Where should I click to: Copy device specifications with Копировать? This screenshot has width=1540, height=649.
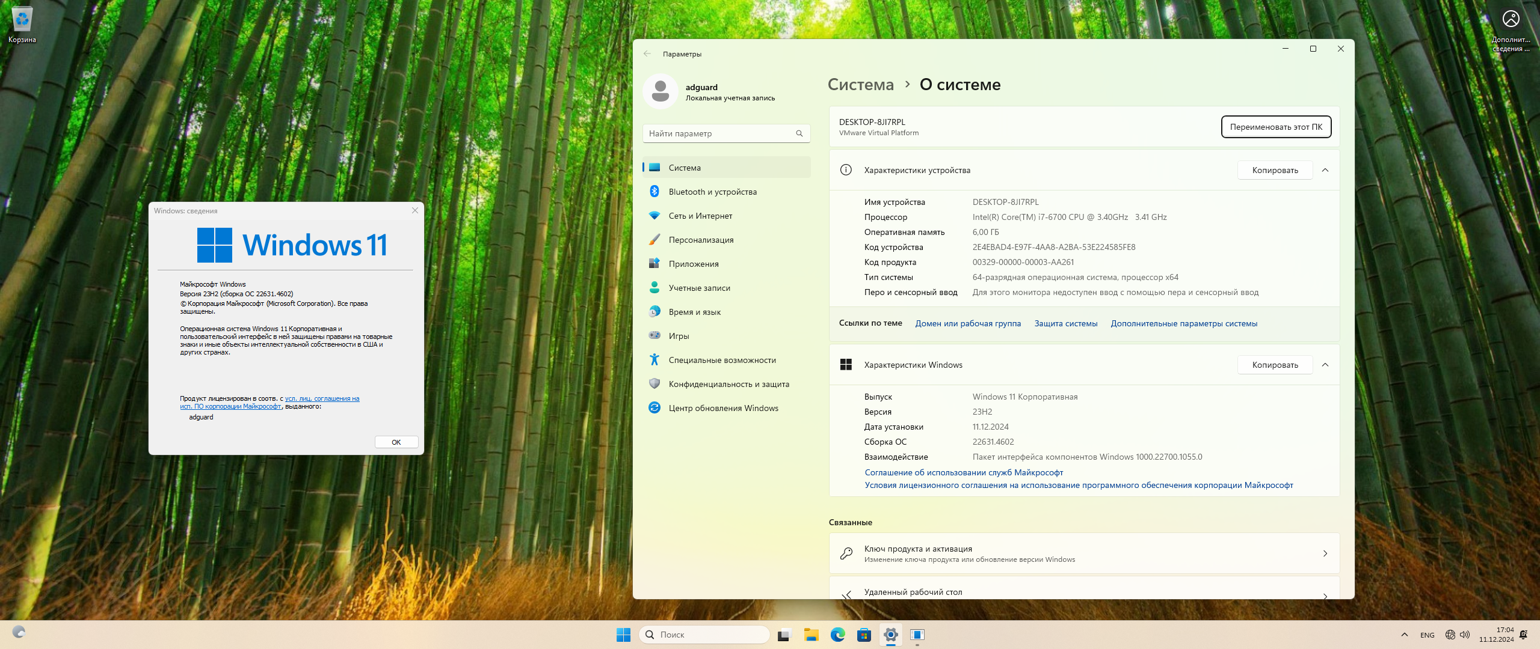point(1275,170)
